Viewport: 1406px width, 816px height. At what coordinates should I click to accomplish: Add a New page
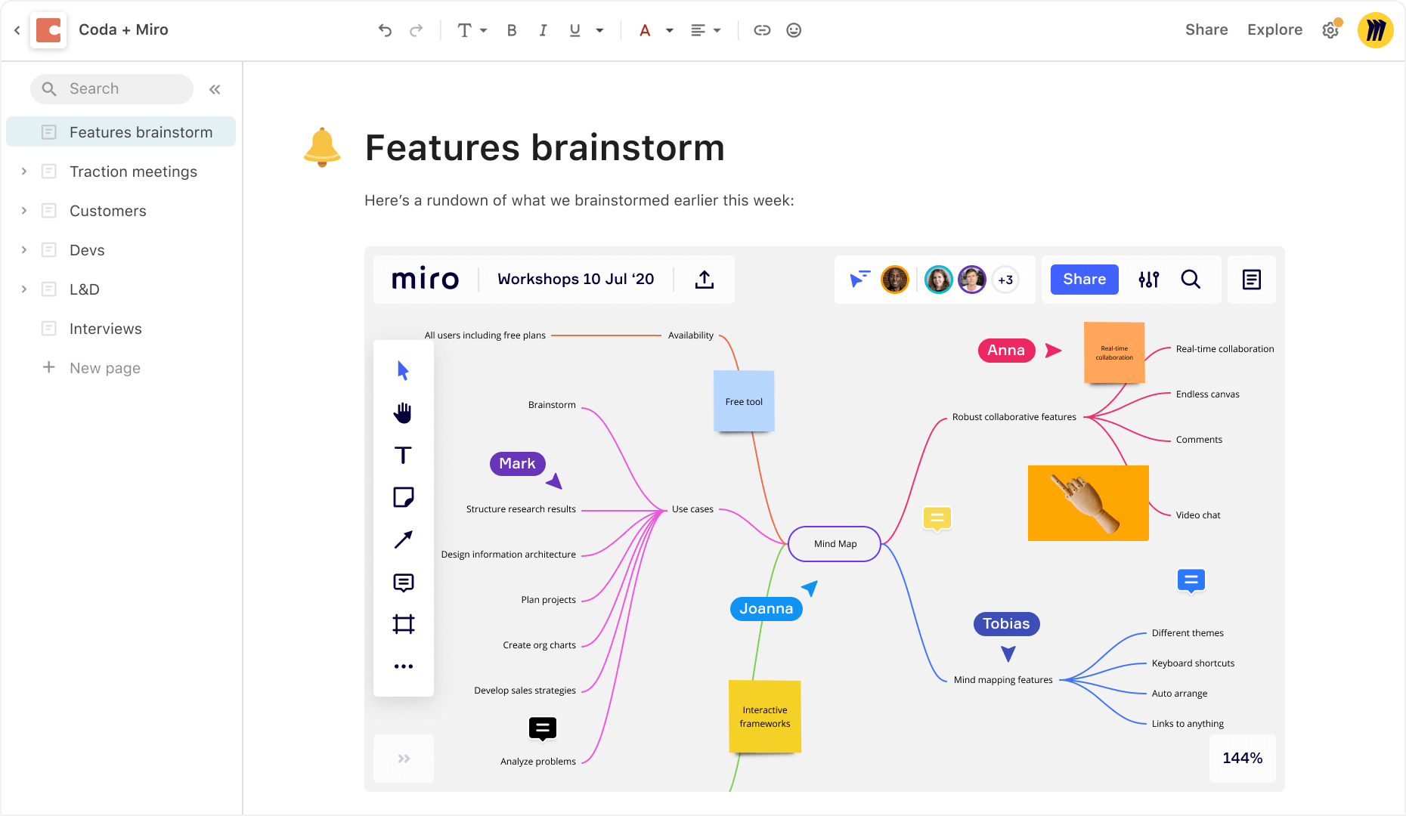(91, 368)
